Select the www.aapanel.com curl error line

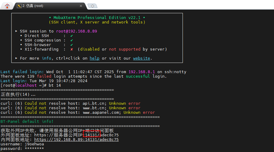77,113
